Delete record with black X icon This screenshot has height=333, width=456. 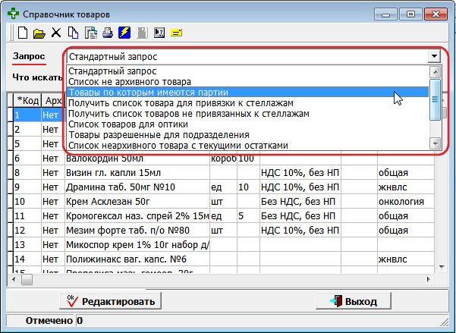click(x=56, y=33)
